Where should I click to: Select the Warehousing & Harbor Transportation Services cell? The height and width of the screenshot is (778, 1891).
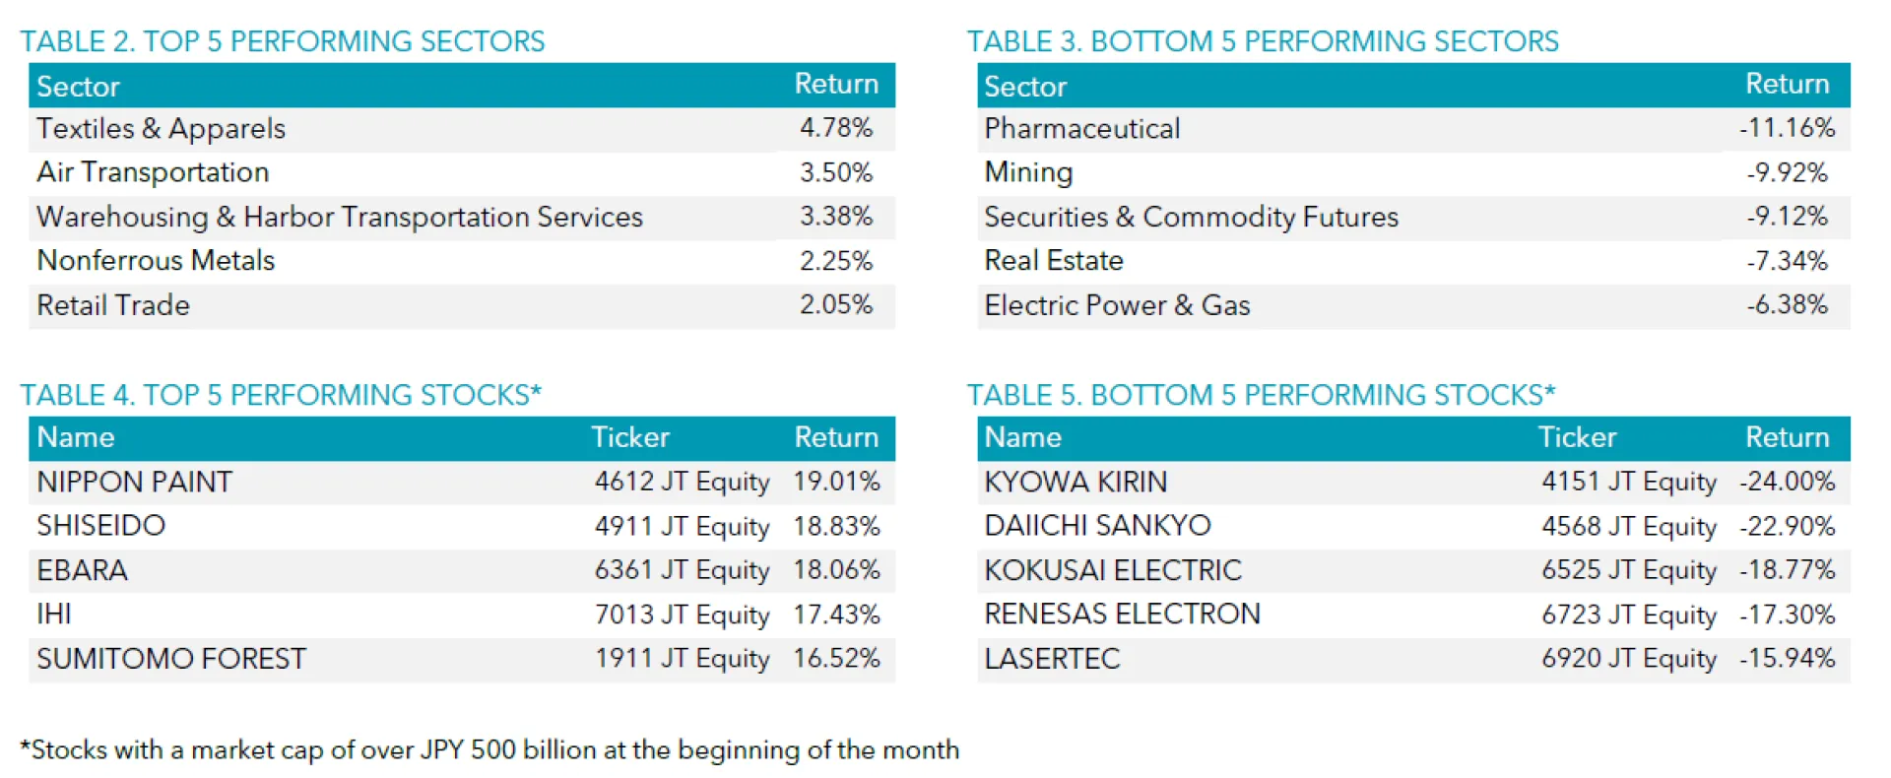point(340,217)
